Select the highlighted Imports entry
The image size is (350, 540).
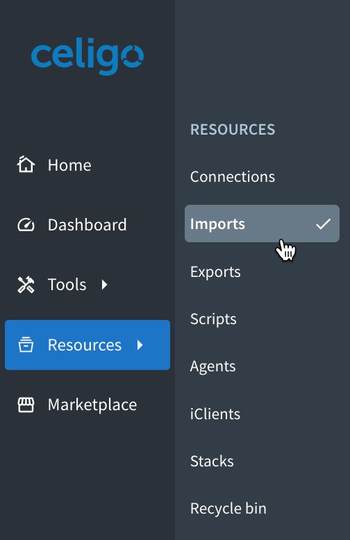coord(262,223)
